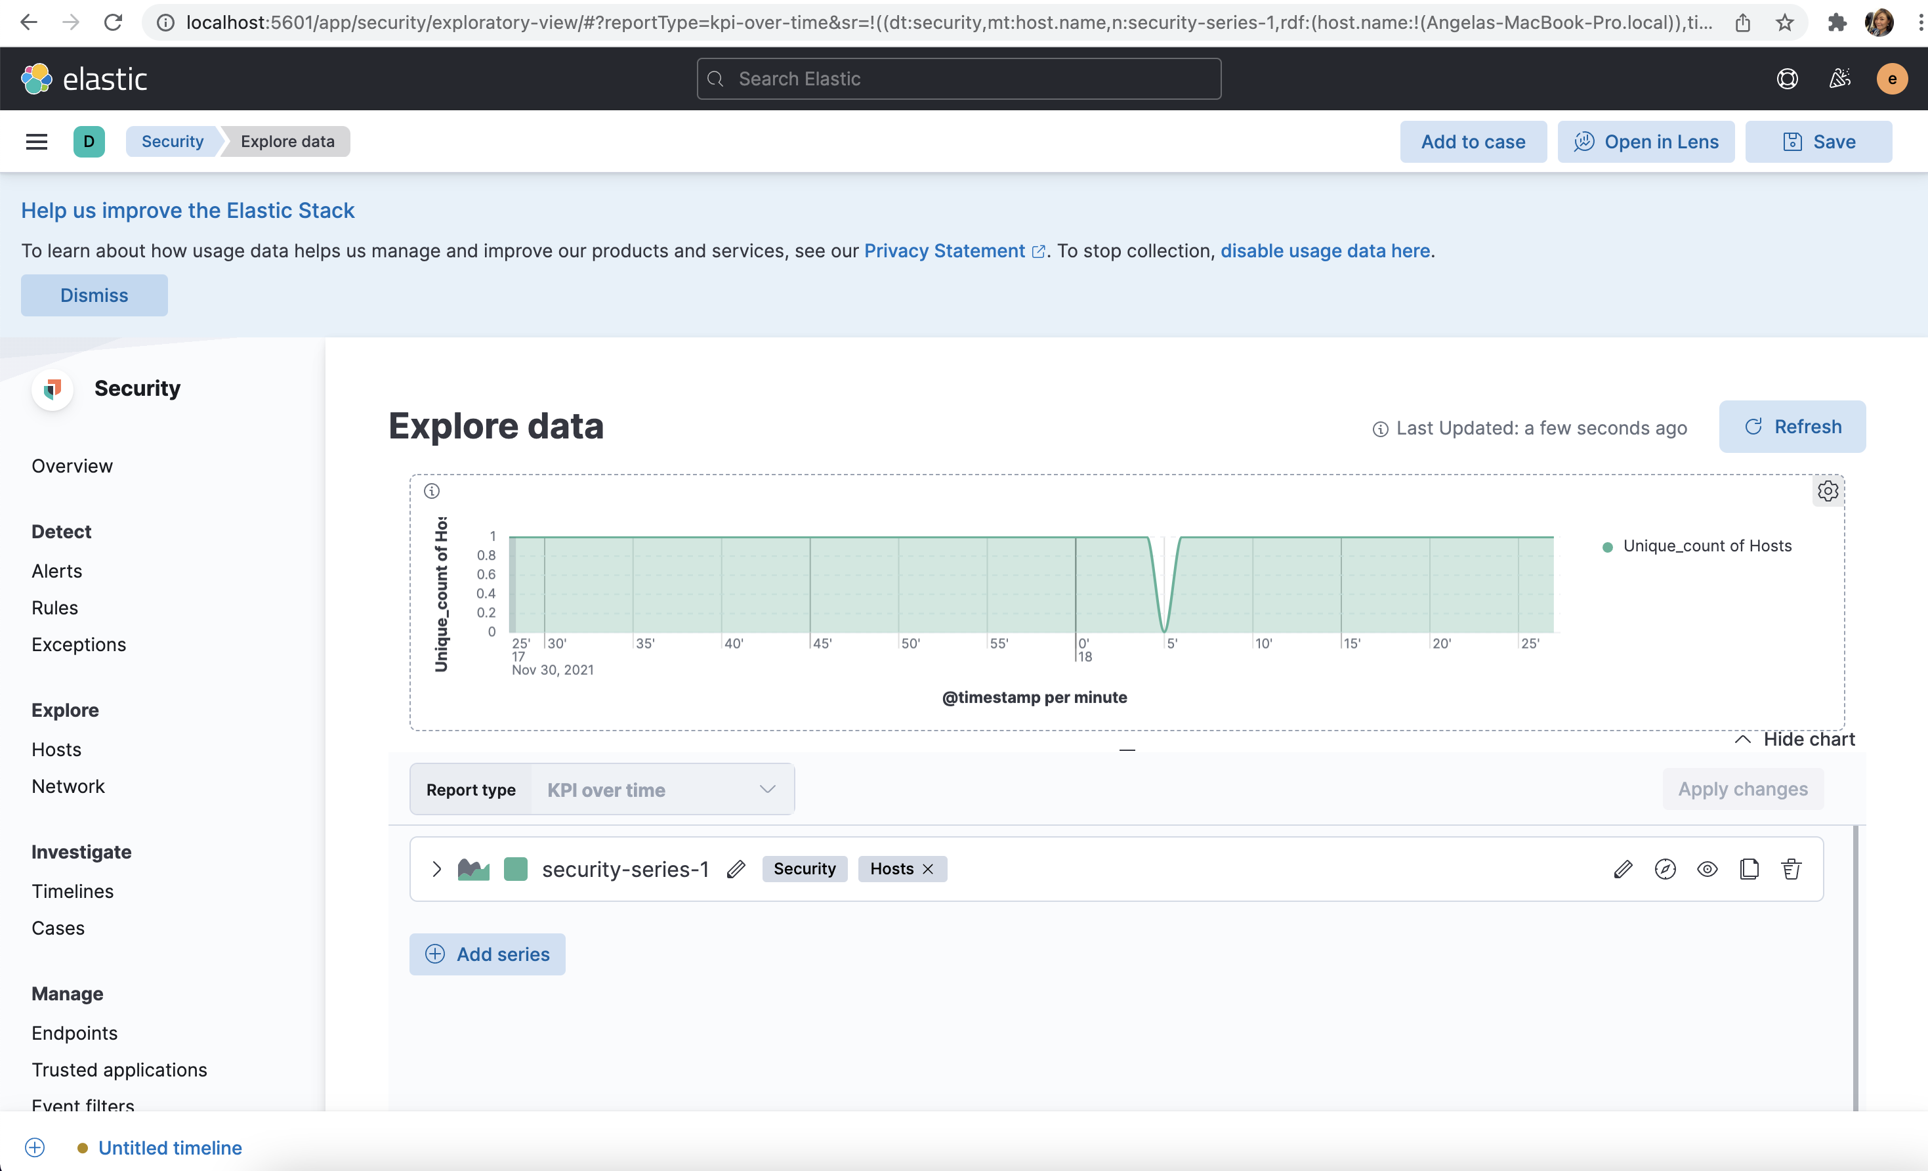Click the chart info icon
This screenshot has height=1171, width=1928.
pos(432,491)
